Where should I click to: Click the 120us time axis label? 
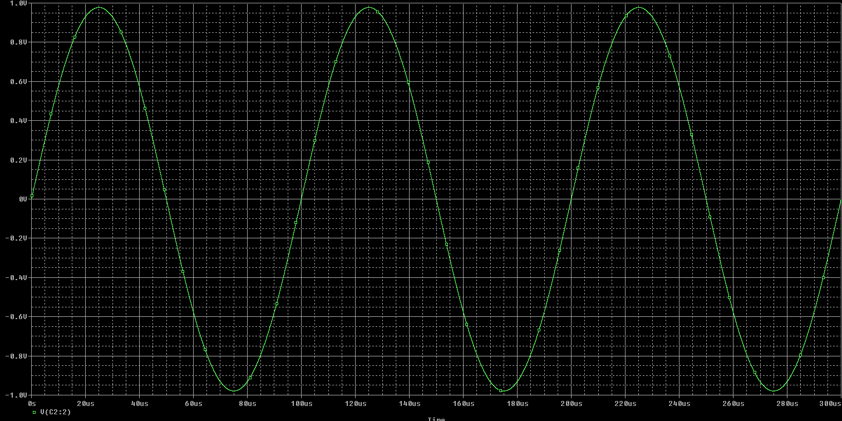(356, 403)
